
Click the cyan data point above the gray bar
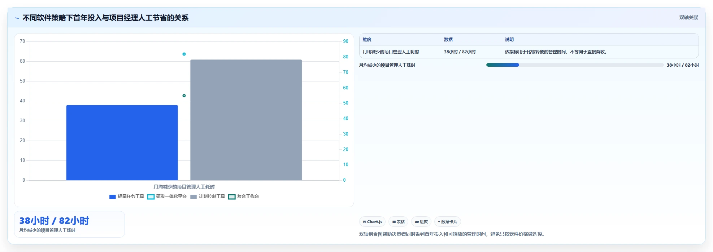click(184, 54)
